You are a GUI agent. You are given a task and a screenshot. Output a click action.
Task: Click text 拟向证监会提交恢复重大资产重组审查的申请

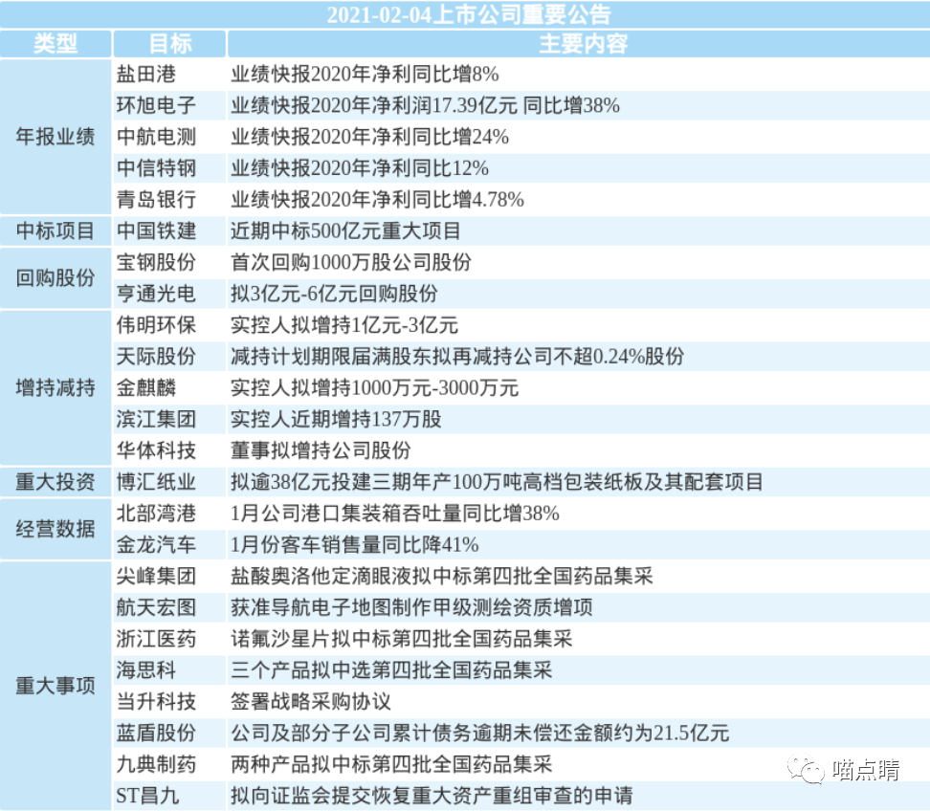pyautogui.click(x=432, y=797)
